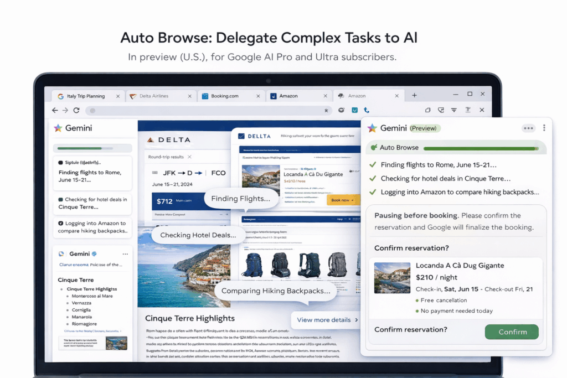Open three-dot options on left Gemini card
The image size is (567, 378).
coord(125,254)
